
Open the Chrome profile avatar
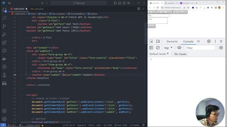[220, 8]
